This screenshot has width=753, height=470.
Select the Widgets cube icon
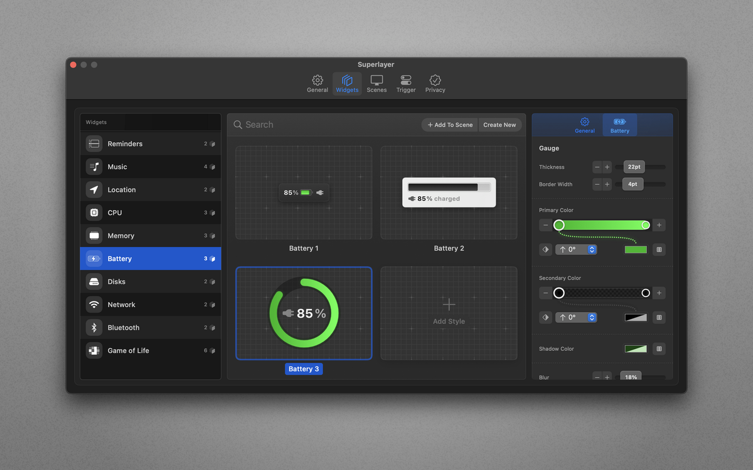point(347,81)
